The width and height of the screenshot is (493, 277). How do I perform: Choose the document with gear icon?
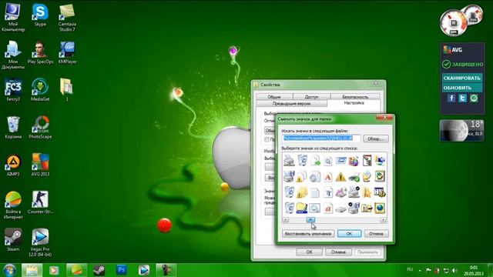click(315, 177)
